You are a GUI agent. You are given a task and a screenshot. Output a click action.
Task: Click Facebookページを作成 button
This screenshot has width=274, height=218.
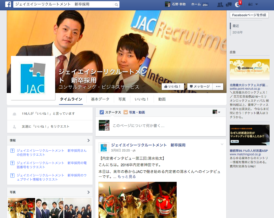(249, 15)
